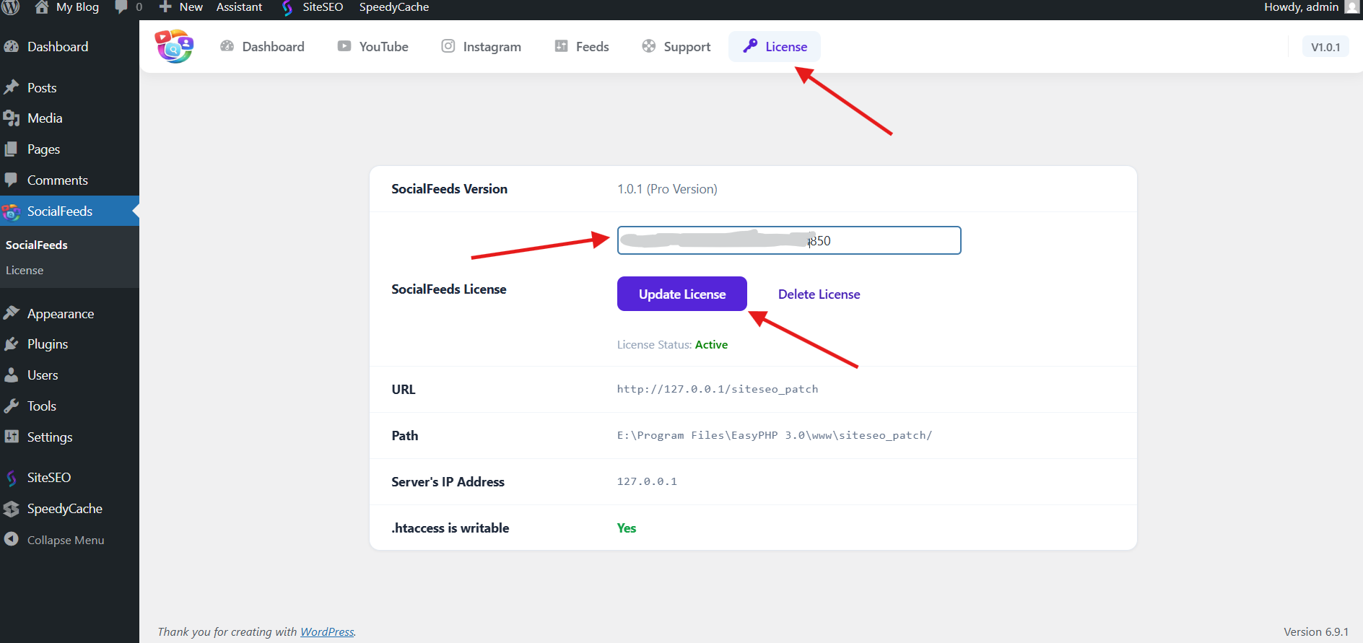Click the YouTube play icon

(344, 46)
